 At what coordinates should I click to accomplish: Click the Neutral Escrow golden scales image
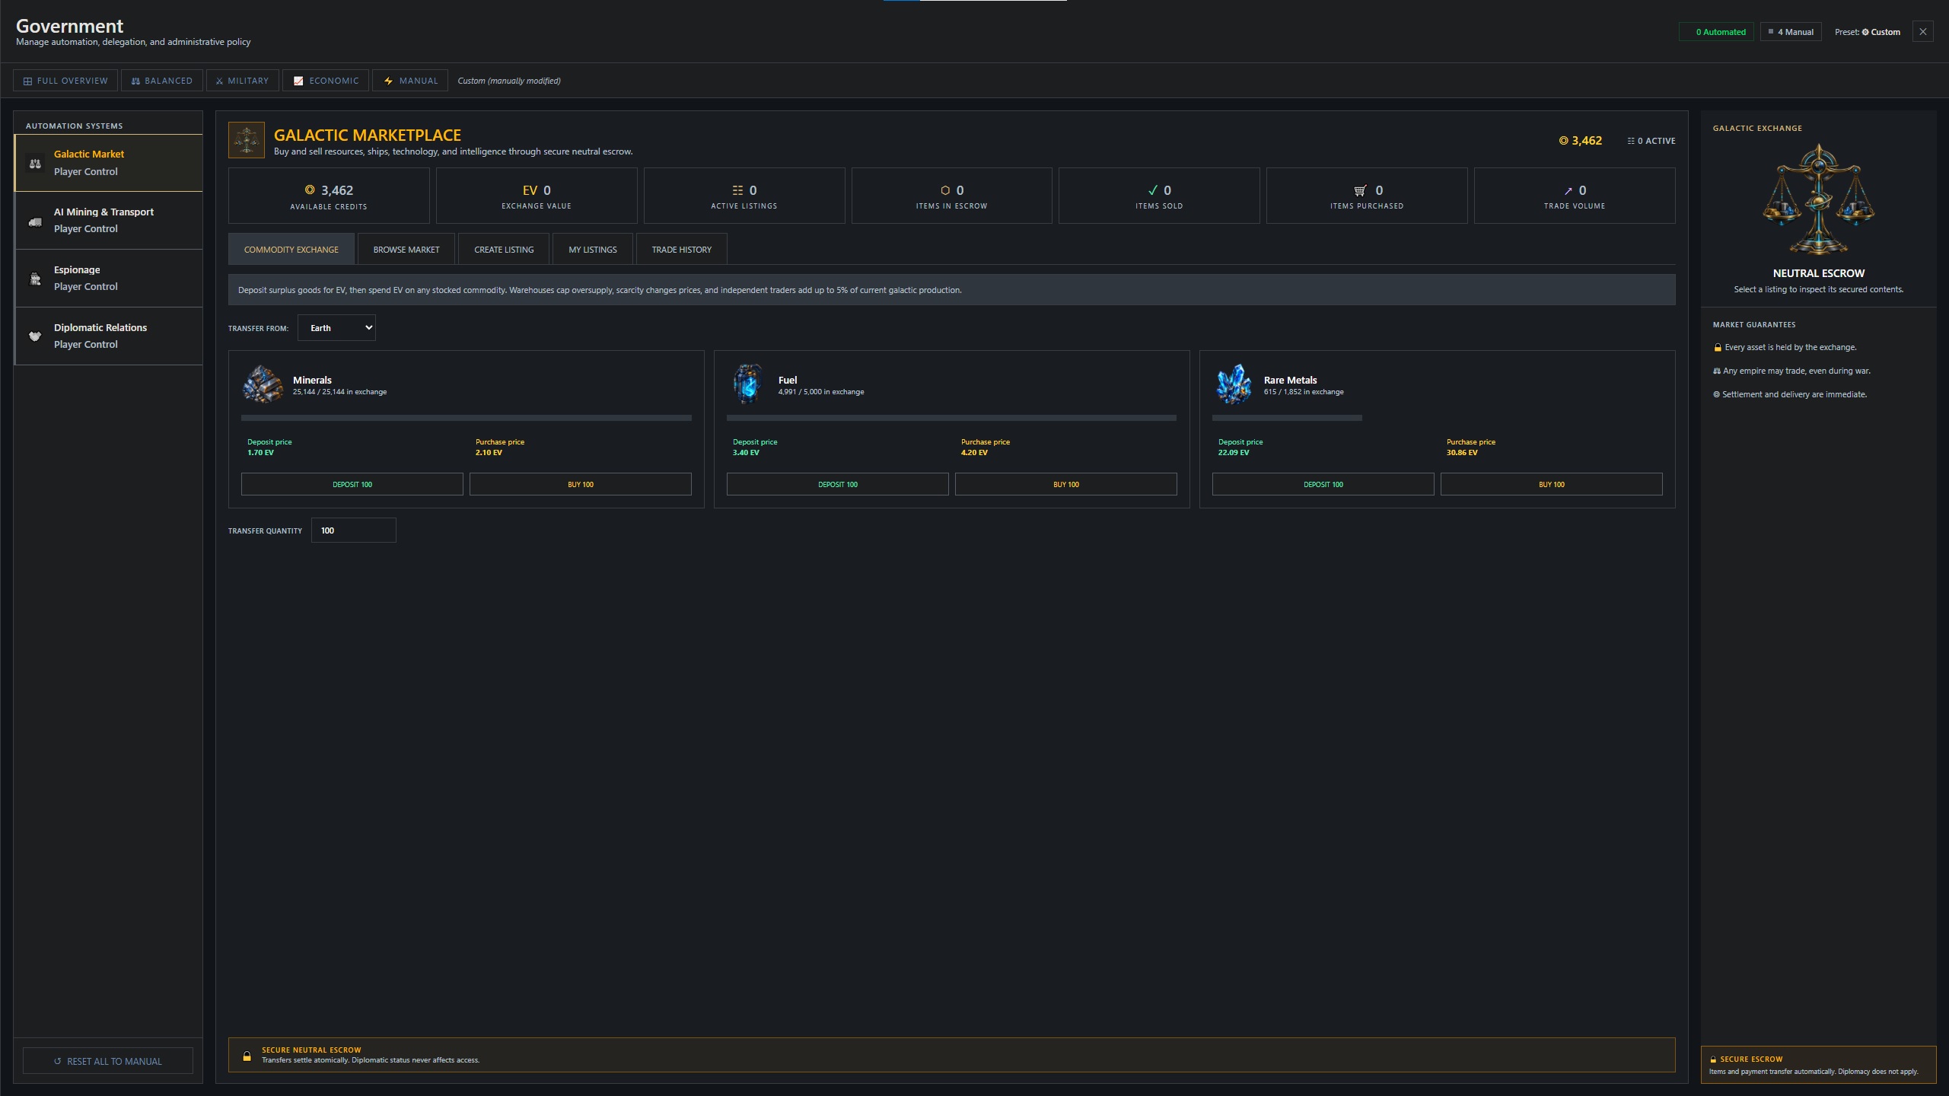pos(1818,199)
